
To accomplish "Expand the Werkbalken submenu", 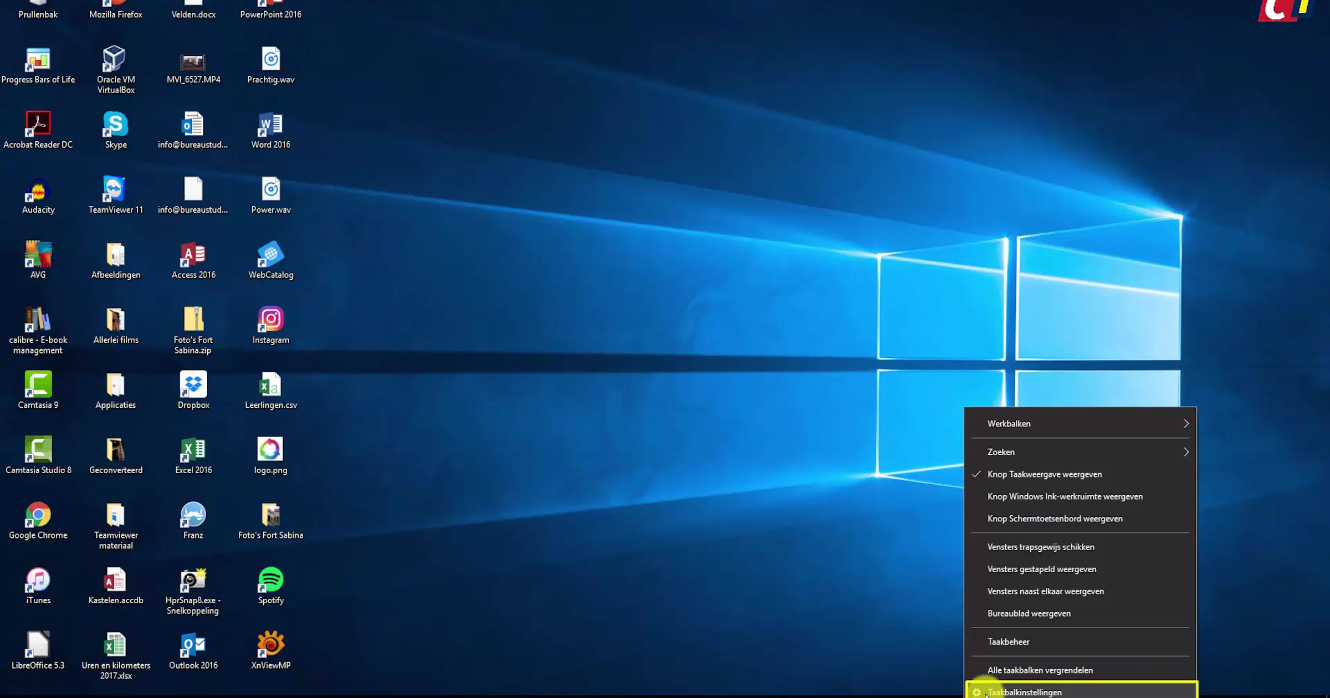I will (x=1009, y=423).
